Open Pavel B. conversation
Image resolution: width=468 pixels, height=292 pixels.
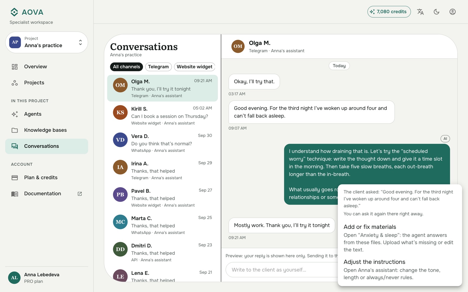tap(162, 198)
